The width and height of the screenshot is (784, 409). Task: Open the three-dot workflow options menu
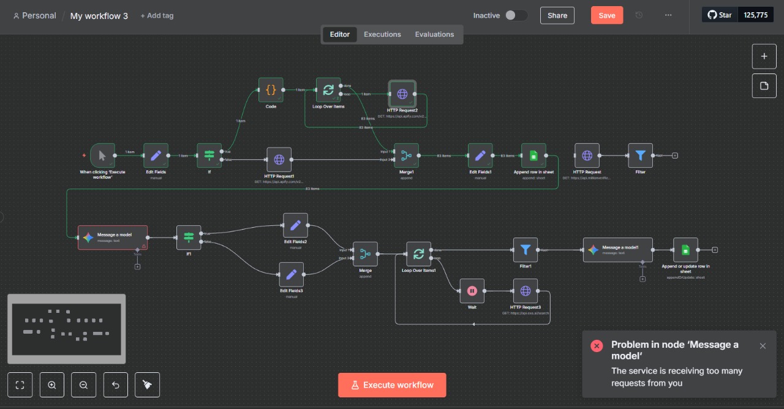[x=668, y=15]
